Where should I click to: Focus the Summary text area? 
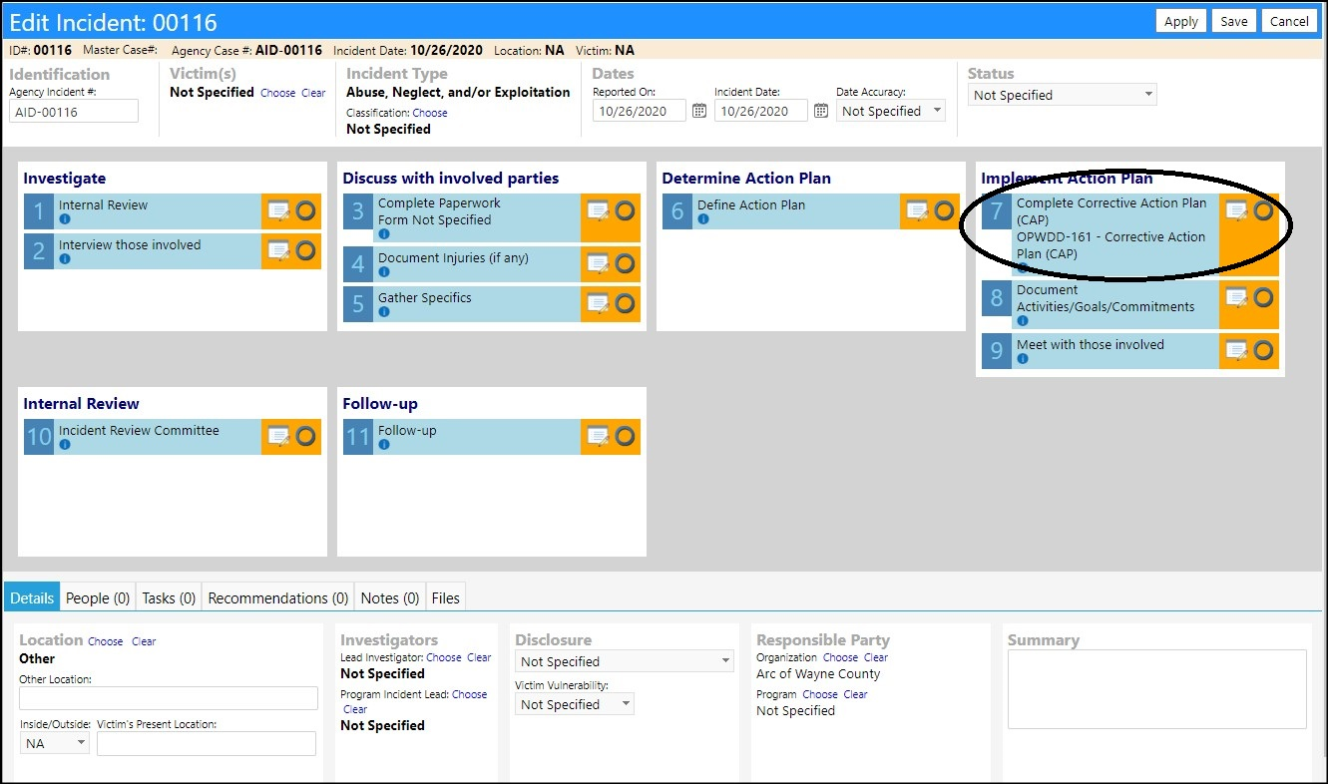point(1157,689)
